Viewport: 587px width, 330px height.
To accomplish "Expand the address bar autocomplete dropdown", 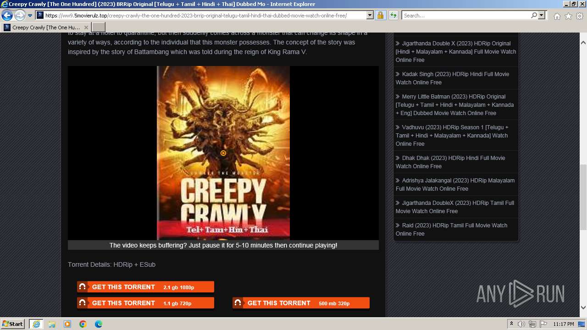I will [x=370, y=16].
